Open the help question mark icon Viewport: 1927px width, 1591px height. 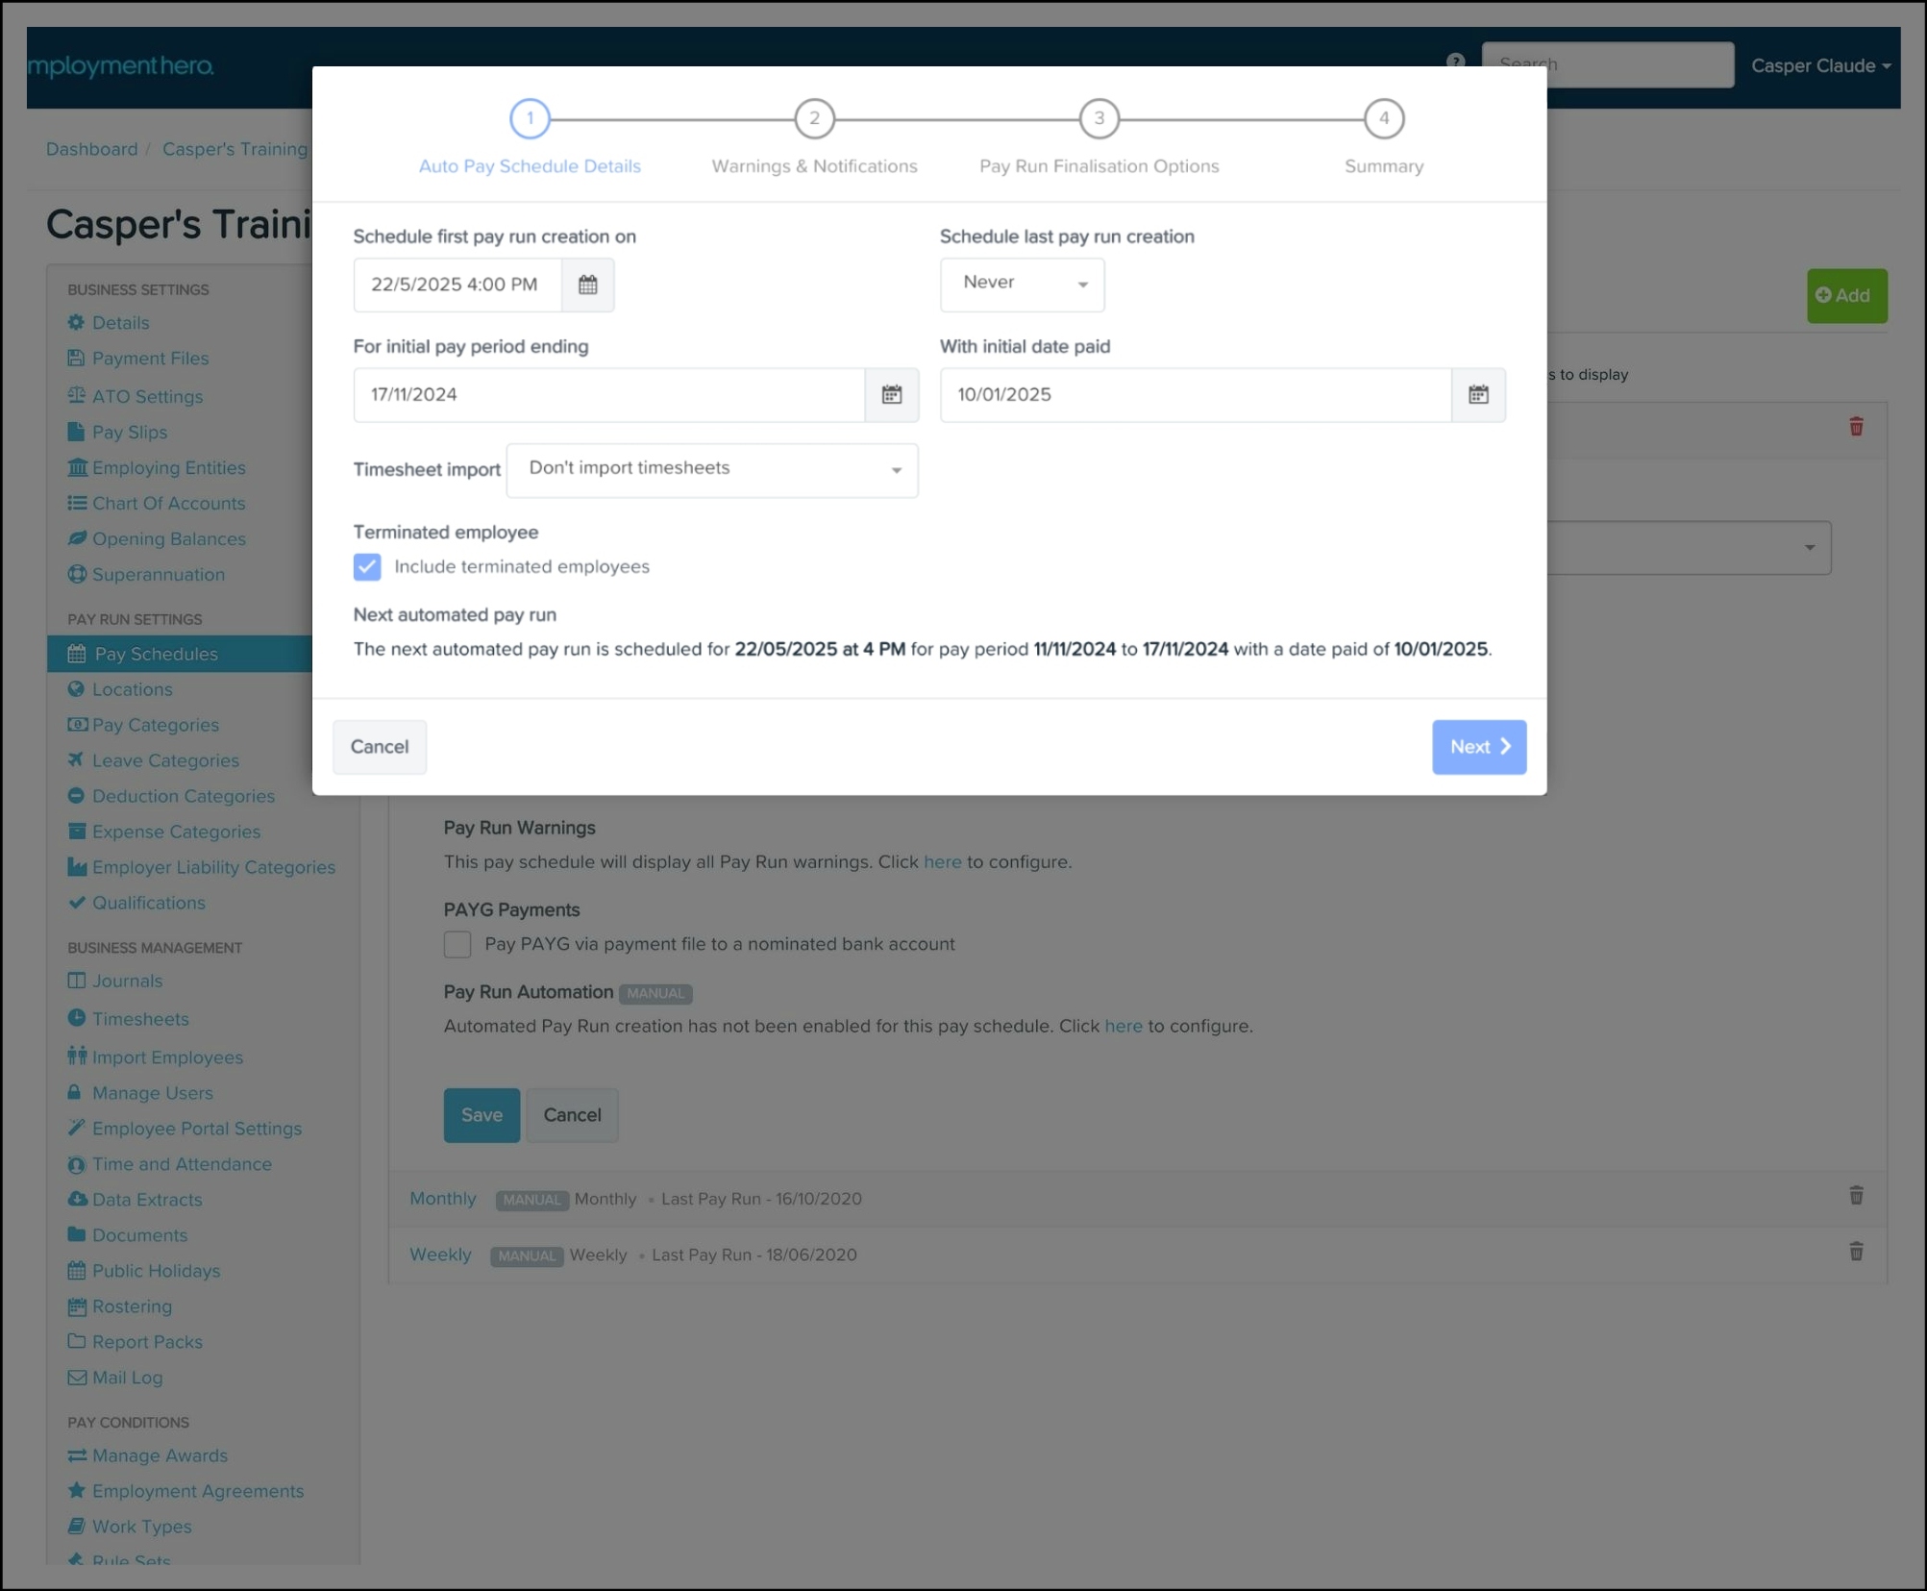coord(1455,61)
